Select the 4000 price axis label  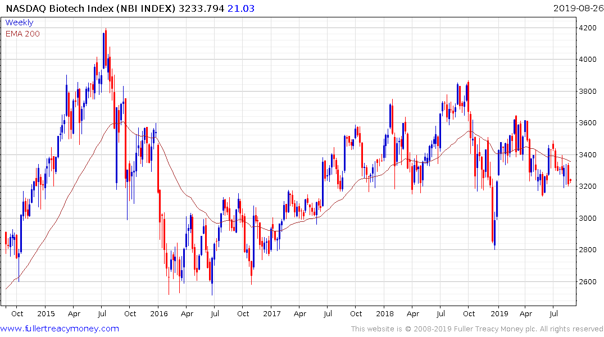588,60
